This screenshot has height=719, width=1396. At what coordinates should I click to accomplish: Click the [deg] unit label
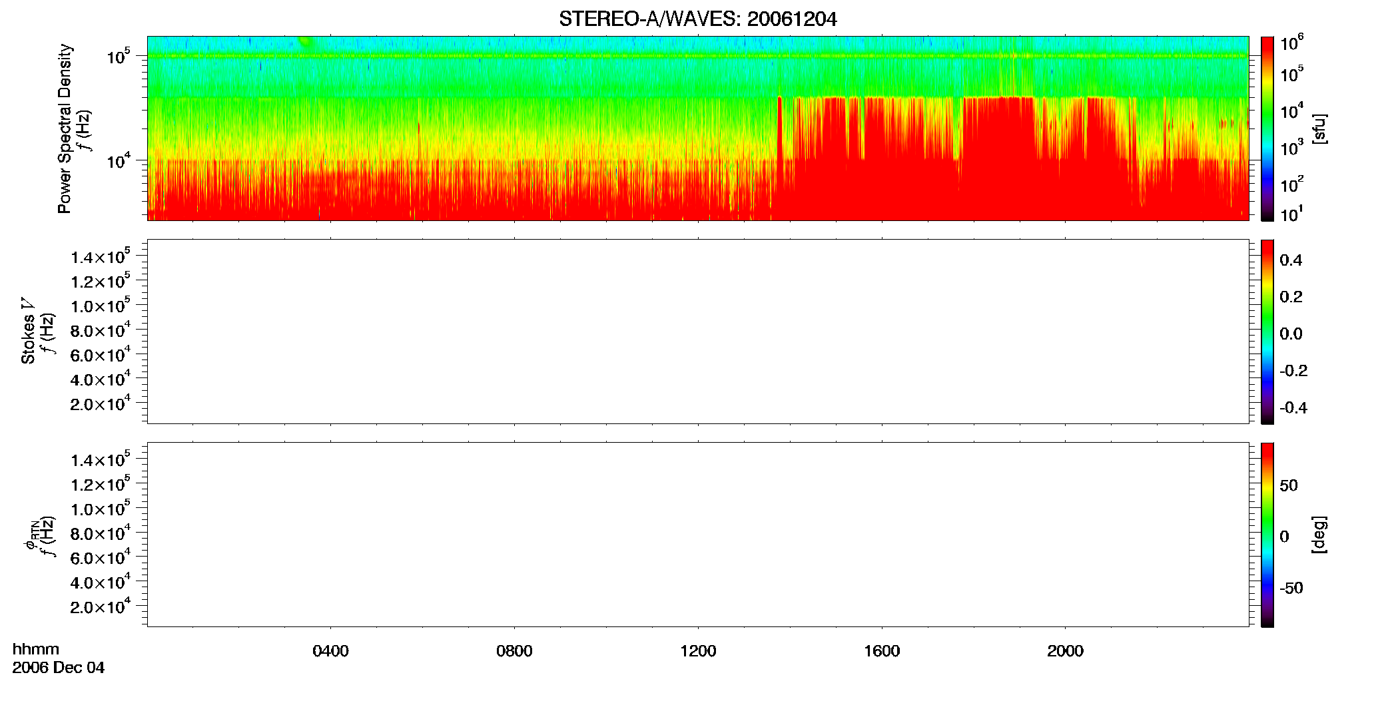(x=1319, y=535)
